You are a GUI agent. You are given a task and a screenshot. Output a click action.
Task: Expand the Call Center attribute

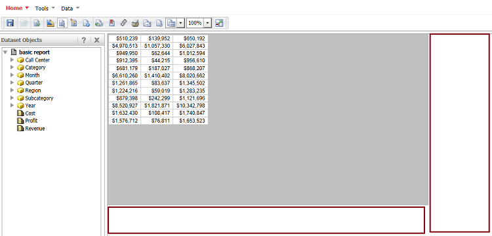(12, 60)
